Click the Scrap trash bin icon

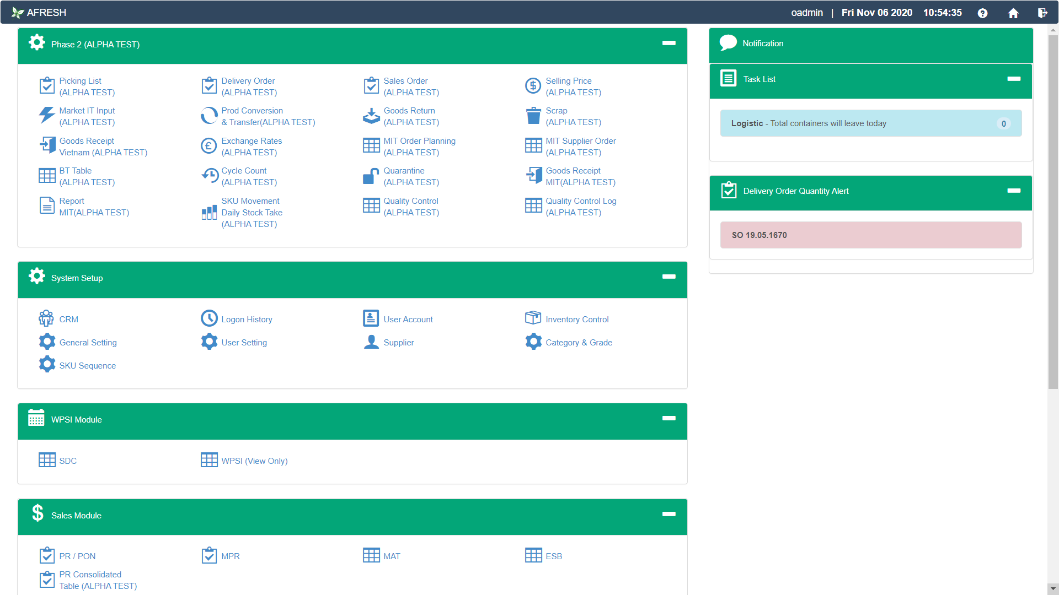pos(533,115)
